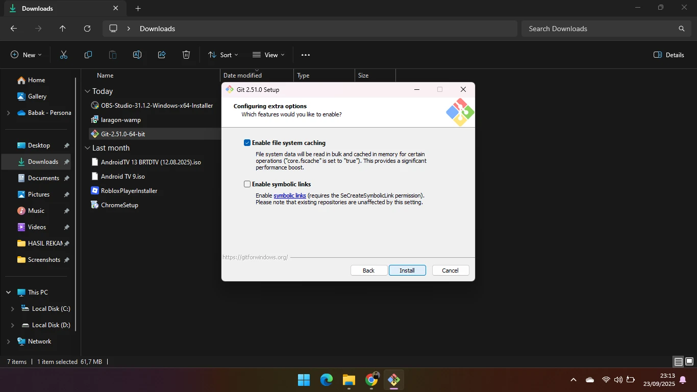Refresh the Downloads folder view
Screen dimensions: 697x392
coord(87,29)
